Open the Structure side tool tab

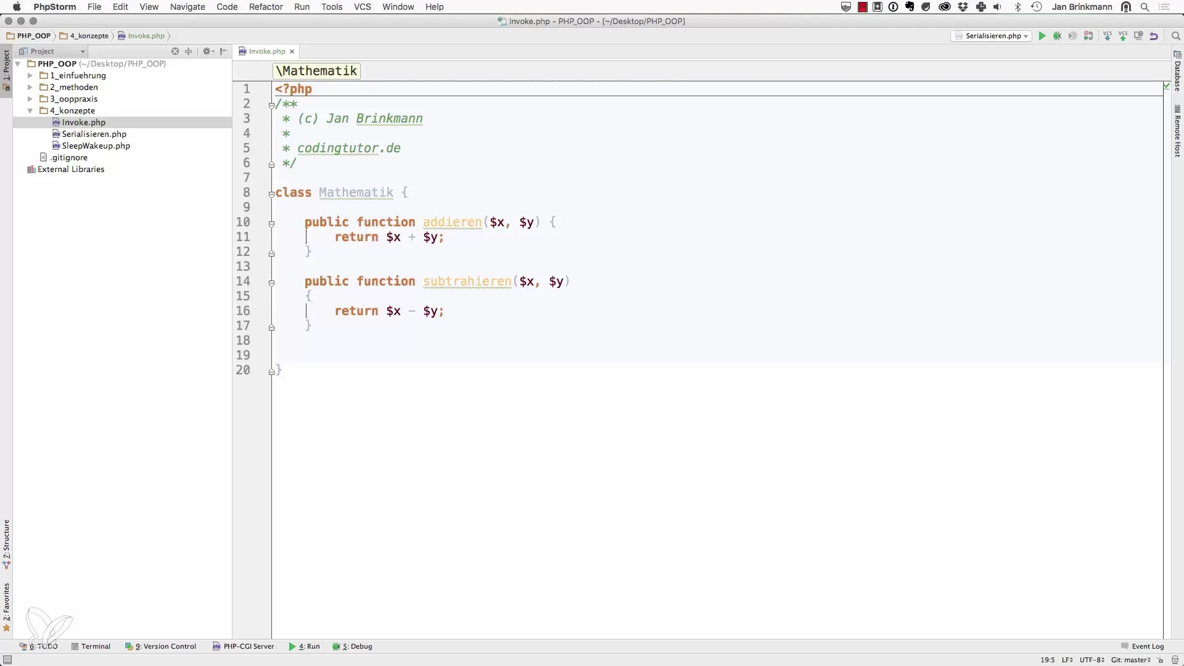[x=6, y=545]
